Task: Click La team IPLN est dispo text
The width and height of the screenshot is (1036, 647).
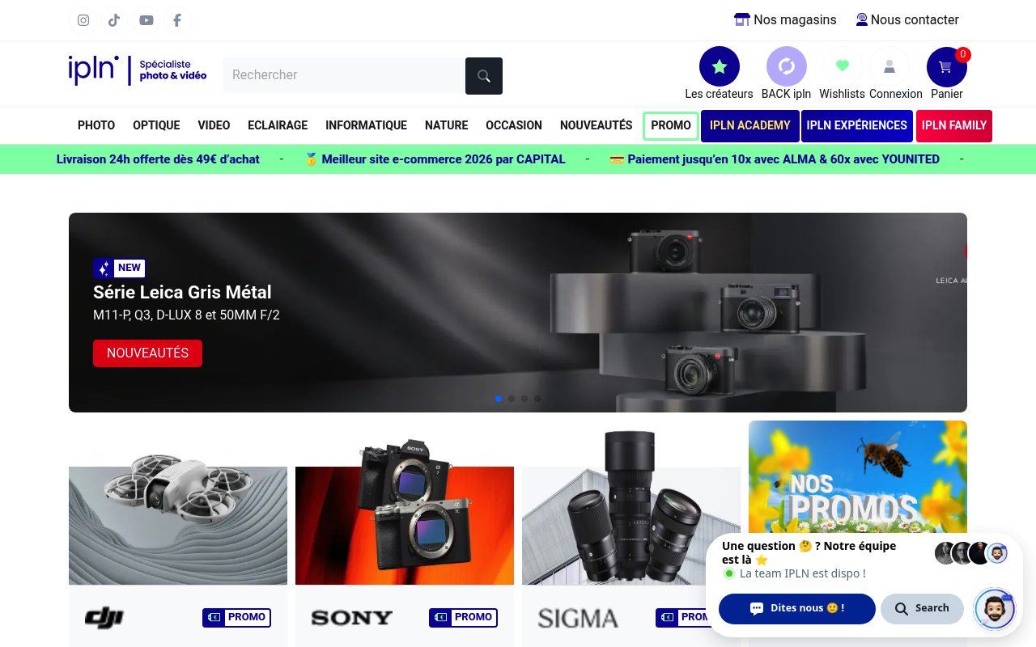Action: click(803, 573)
